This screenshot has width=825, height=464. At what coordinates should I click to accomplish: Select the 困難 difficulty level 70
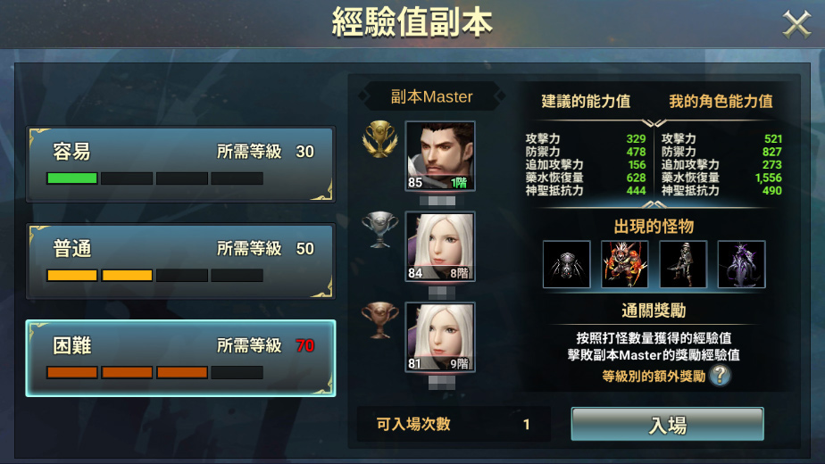pos(181,358)
